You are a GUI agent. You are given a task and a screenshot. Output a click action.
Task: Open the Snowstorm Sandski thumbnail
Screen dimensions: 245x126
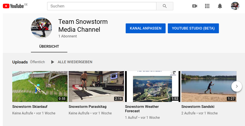209,87
